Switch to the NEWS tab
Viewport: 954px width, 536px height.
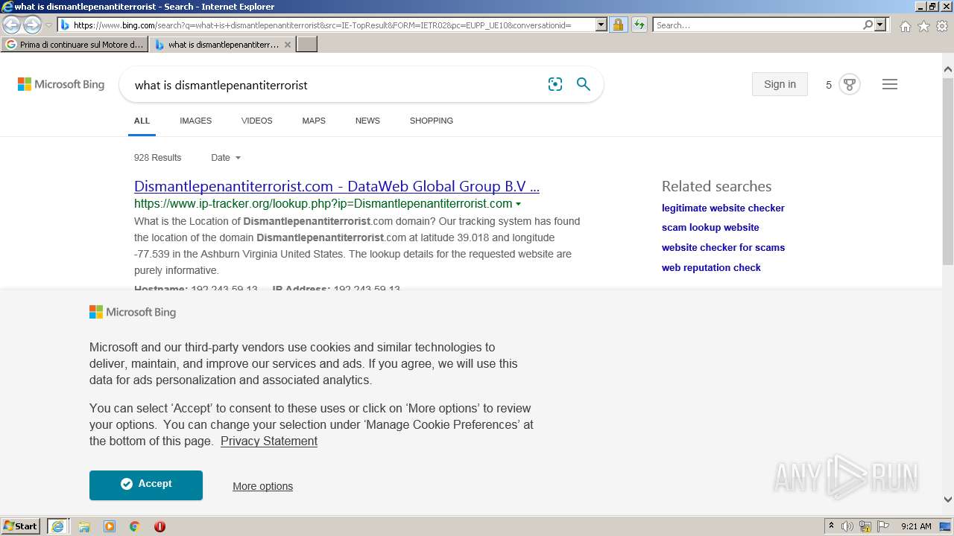coord(367,121)
